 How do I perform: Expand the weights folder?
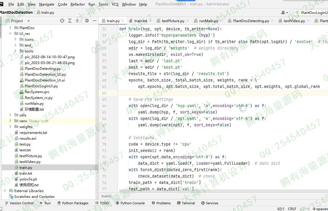(10, 127)
